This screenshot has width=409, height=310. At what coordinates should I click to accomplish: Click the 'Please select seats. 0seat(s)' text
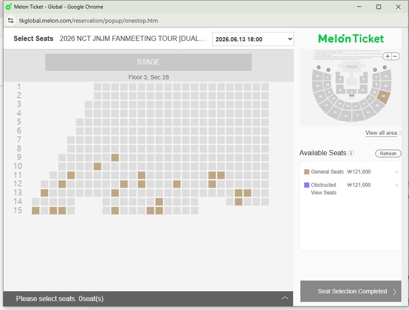[x=60, y=298]
